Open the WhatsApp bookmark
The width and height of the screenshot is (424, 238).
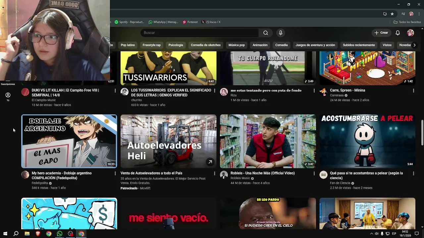163,22
